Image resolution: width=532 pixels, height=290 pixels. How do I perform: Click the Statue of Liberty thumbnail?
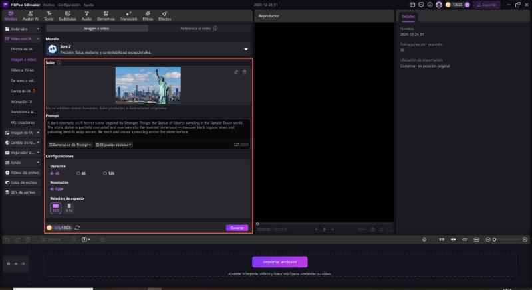point(148,85)
